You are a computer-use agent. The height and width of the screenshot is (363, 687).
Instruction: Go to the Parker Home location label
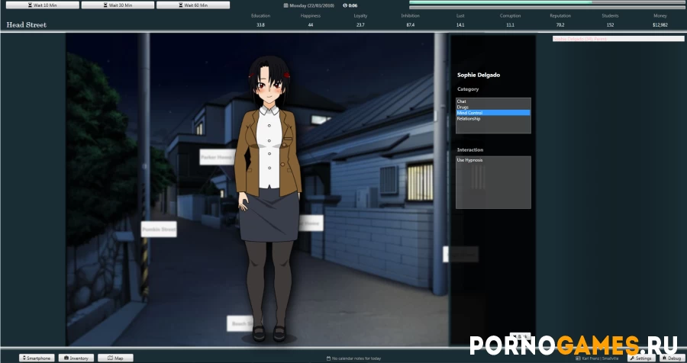click(218, 157)
